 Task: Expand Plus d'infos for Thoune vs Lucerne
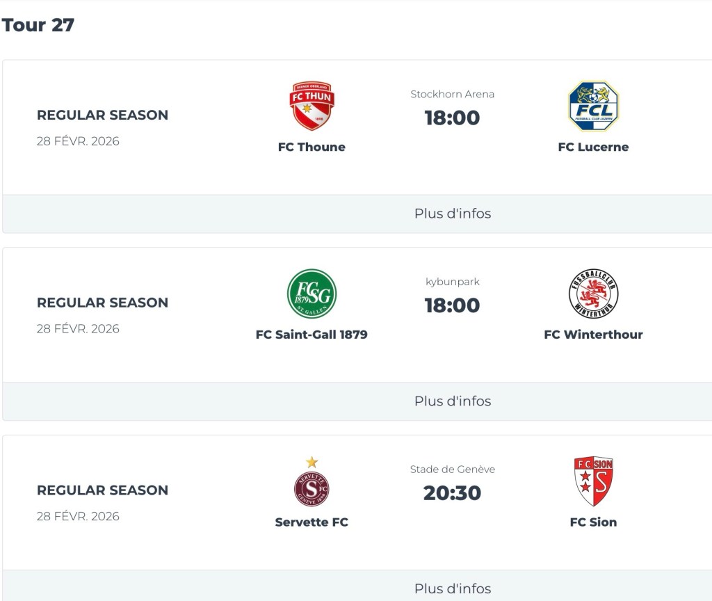click(453, 214)
